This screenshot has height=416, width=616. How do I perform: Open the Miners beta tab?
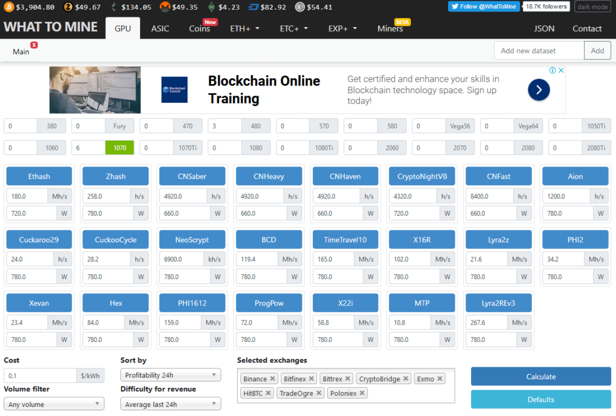(390, 28)
